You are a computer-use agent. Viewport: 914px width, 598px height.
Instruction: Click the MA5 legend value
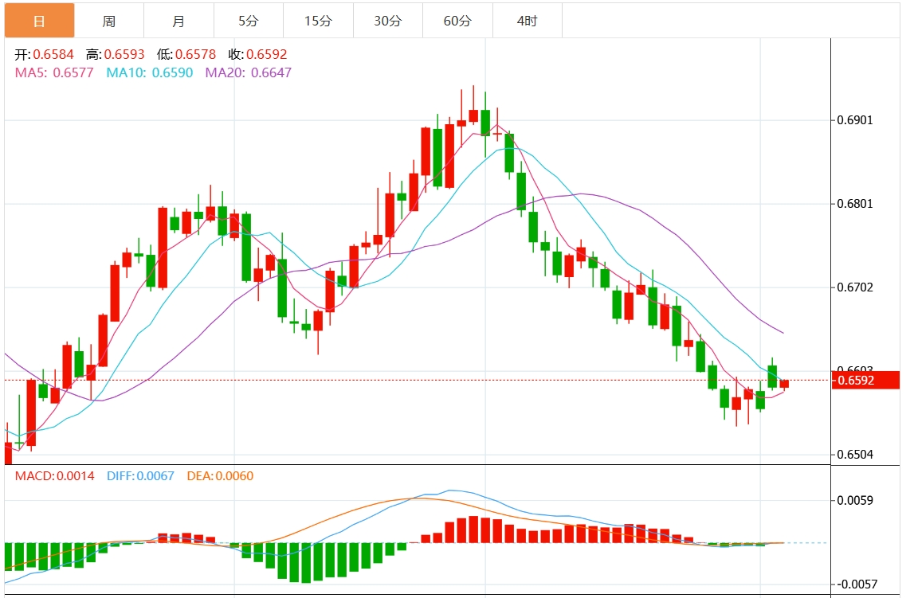pyautogui.click(x=54, y=72)
